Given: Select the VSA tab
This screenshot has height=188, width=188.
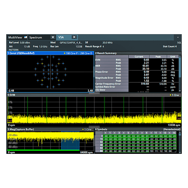Looking at the screenshot, I should point(61,37).
